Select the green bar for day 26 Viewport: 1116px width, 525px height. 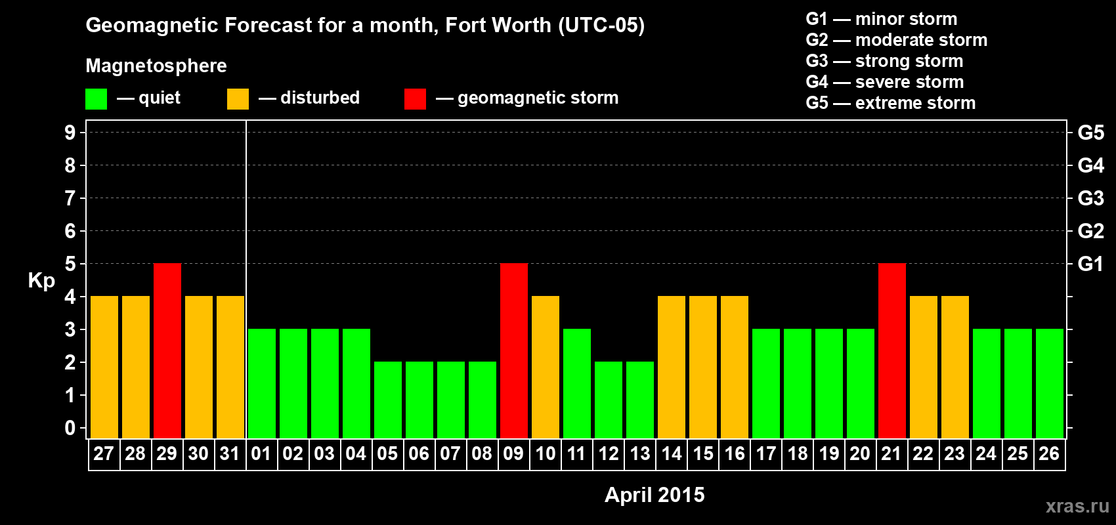(1050, 384)
